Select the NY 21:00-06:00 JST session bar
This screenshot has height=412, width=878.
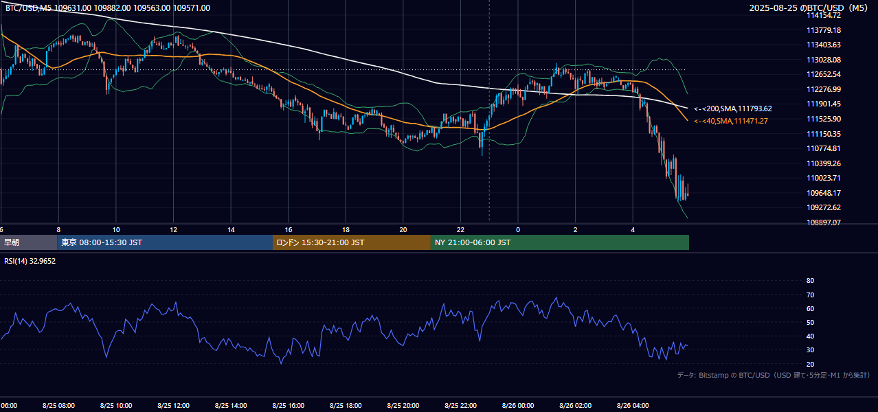[560, 242]
